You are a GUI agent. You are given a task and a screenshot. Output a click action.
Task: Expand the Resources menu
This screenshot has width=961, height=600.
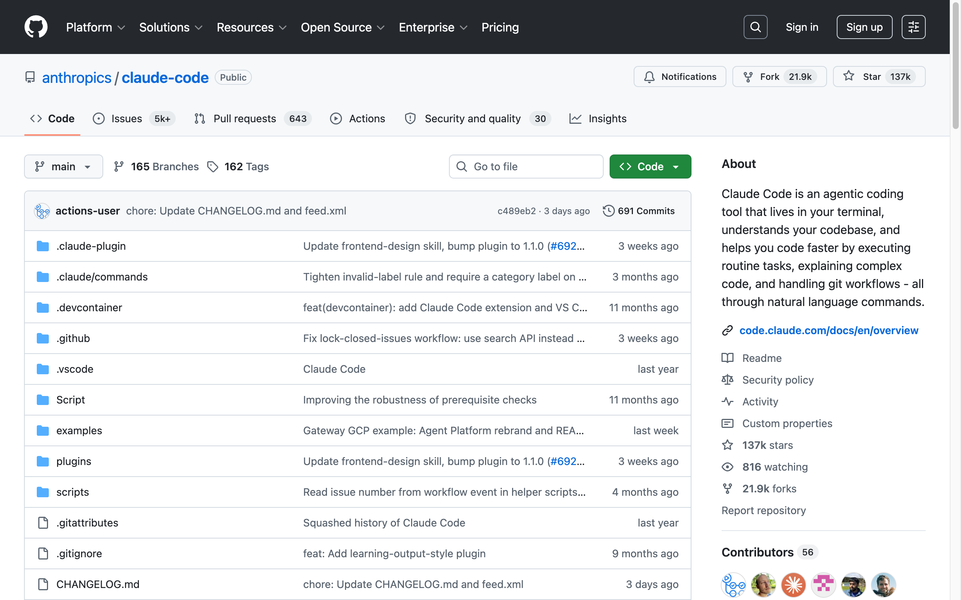252,27
